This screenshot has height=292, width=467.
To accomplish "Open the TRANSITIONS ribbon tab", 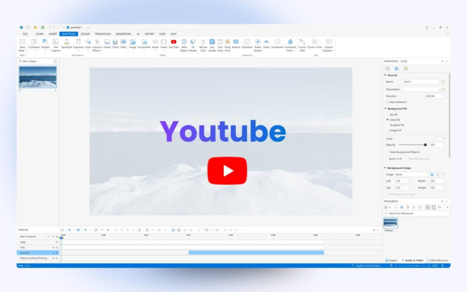I will tap(103, 34).
